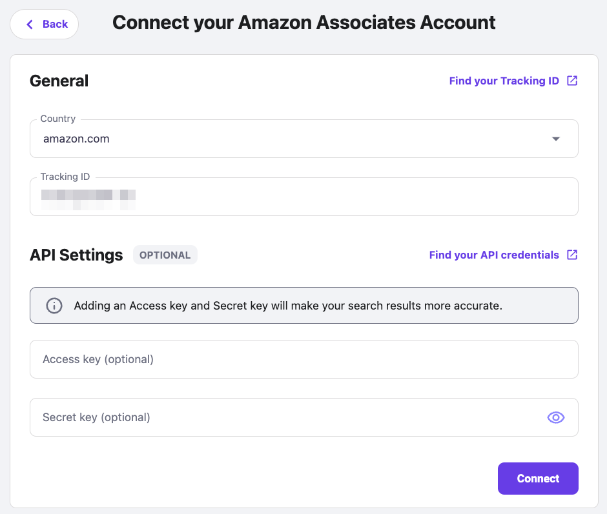The image size is (607, 514).
Task: Click the back chevron icon in the Back button
Action: point(30,23)
